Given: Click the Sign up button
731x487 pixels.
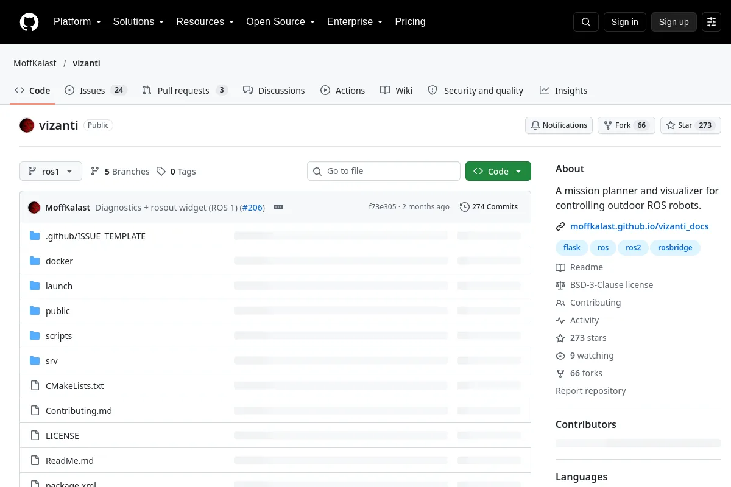Looking at the screenshot, I should point(674,22).
